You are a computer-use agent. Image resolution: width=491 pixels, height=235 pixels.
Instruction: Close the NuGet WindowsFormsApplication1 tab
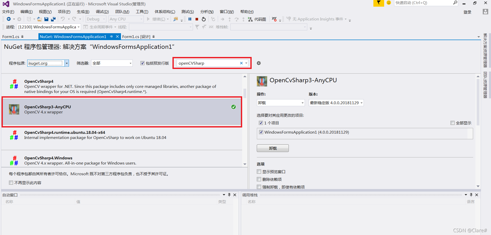tap(117, 37)
